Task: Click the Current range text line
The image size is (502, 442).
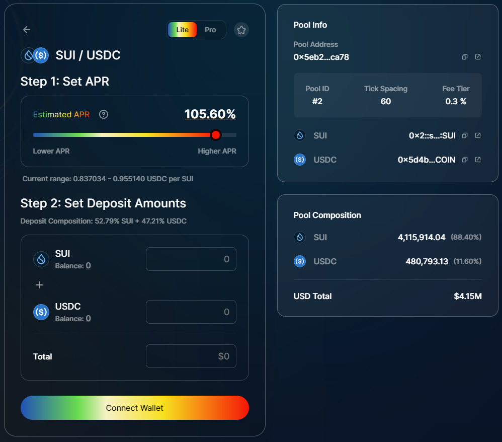Action: coord(108,179)
